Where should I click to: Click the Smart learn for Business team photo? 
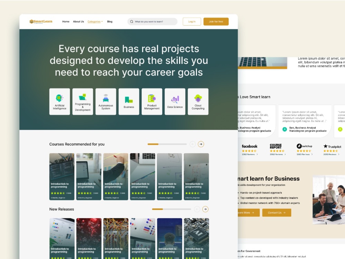tap(329, 200)
